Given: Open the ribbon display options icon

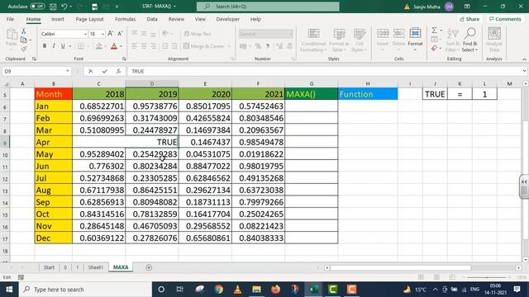Looking at the screenshot, I should tap(467, 7).
